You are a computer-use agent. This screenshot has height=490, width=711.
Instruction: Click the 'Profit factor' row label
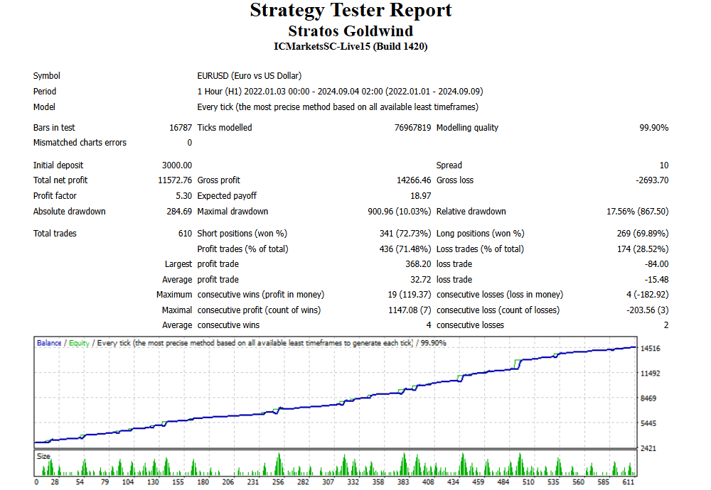pyautogui.click(x=55, y=195)
